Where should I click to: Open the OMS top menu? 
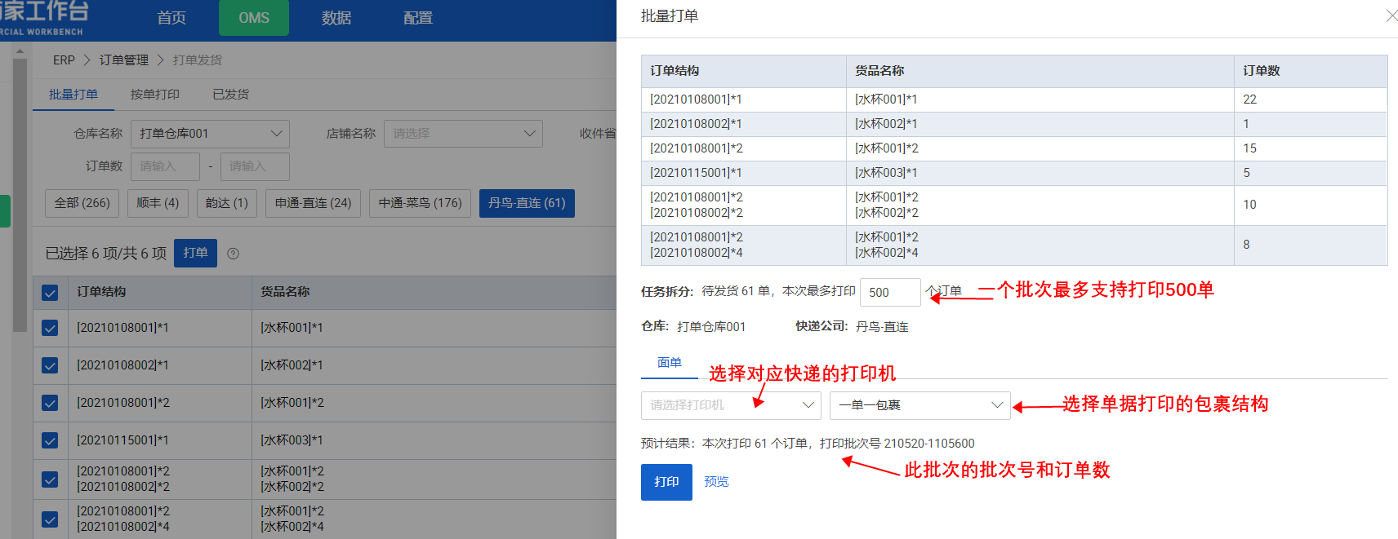click(254, 18)
